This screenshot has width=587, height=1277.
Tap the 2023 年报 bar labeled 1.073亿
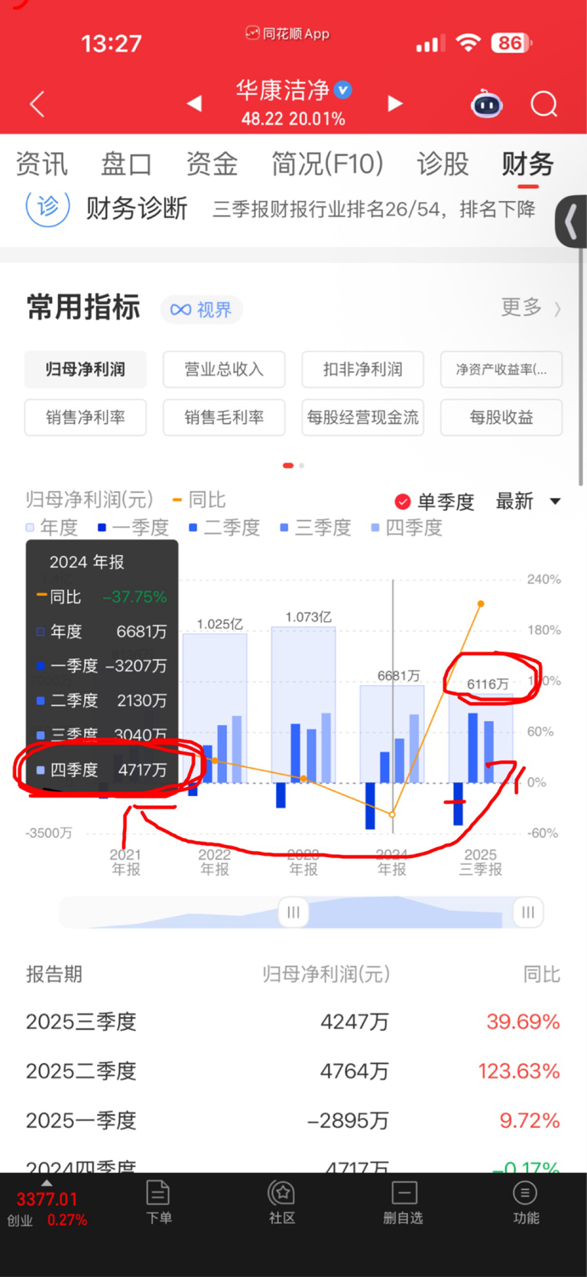click(303, 704)
